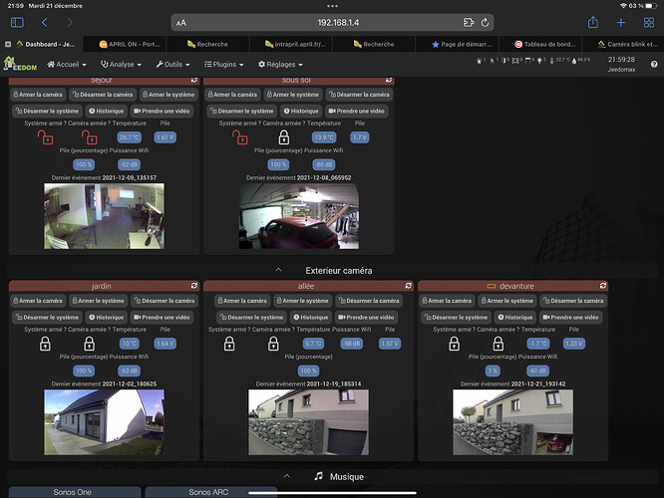Click the -58 dB wifi value in allée

pos(352,344)
